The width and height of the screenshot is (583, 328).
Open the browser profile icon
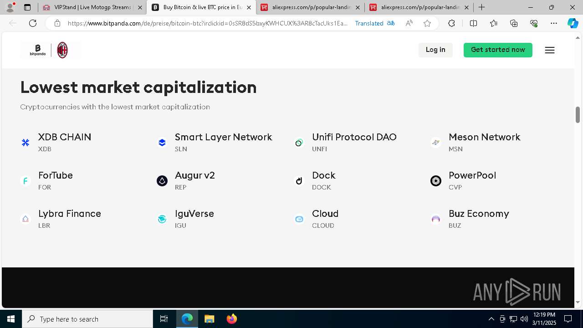(x=10, y=7)
